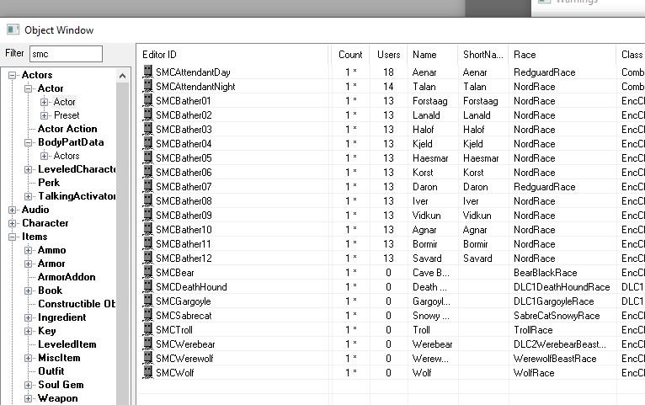
Task: Select the Key tree item
Action: [46, 331]
